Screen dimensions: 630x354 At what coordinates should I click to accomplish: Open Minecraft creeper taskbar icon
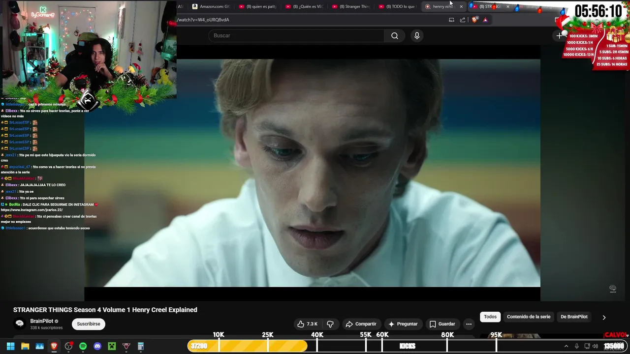[112, 346]
